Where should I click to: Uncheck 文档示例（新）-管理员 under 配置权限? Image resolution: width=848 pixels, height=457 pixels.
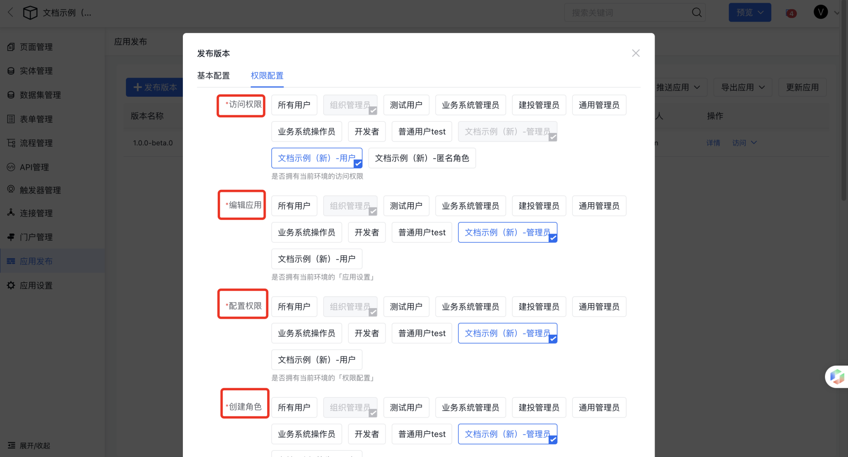(x=507, y=333)
